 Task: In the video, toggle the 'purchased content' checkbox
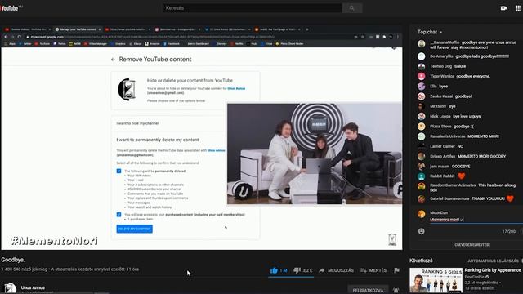coord(118,214)
